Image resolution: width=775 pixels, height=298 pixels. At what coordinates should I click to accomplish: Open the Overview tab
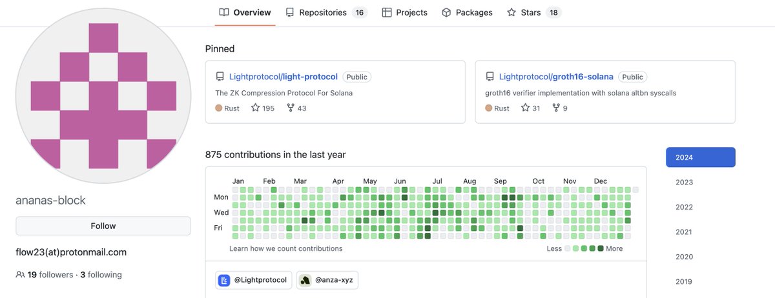click(x=245, y=12)
